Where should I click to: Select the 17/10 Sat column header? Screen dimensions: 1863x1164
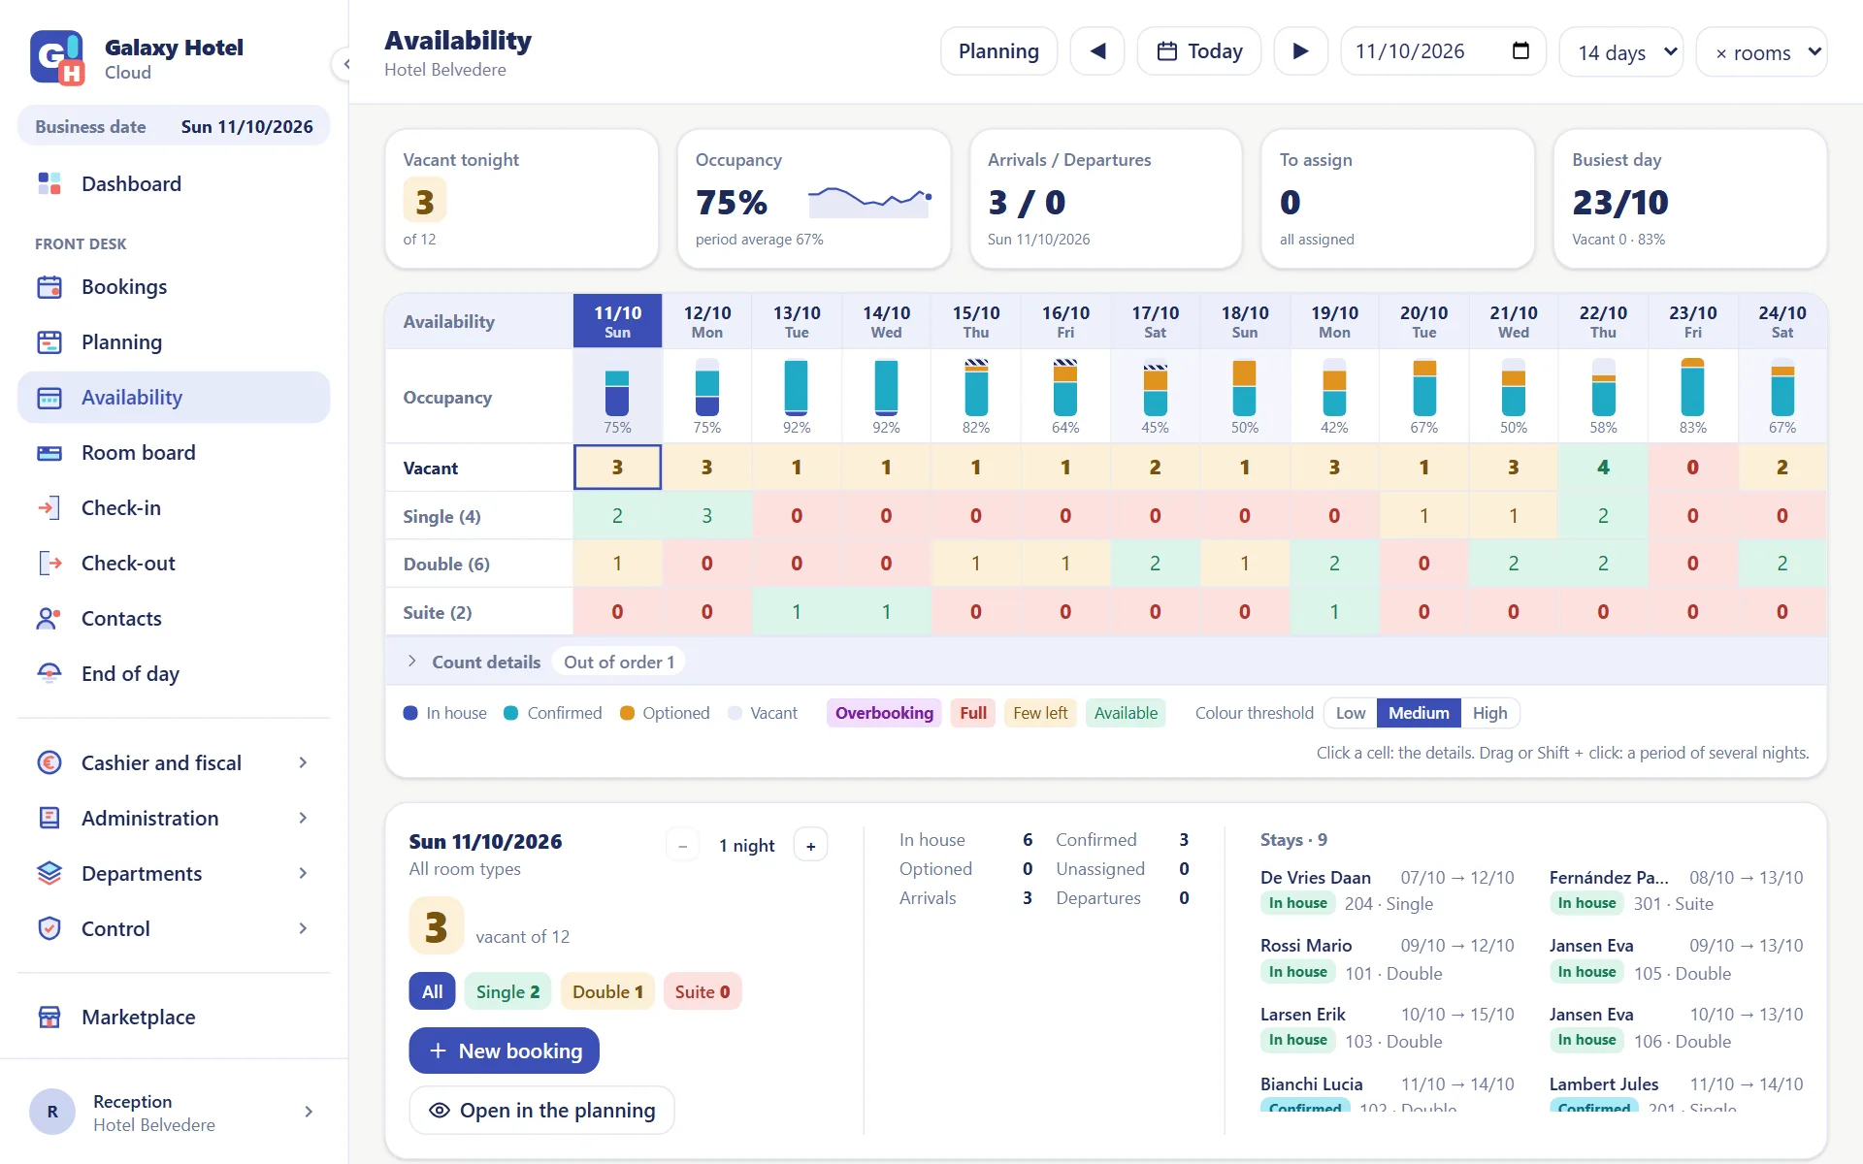tap(1155, 321)
